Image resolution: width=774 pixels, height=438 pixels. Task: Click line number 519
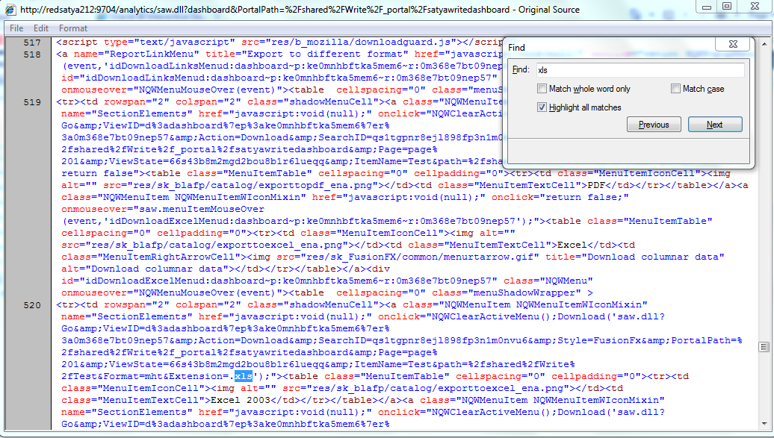click(32, 102)
